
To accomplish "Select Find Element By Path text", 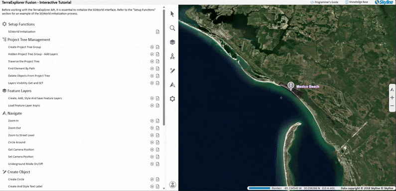I will 21,68.
